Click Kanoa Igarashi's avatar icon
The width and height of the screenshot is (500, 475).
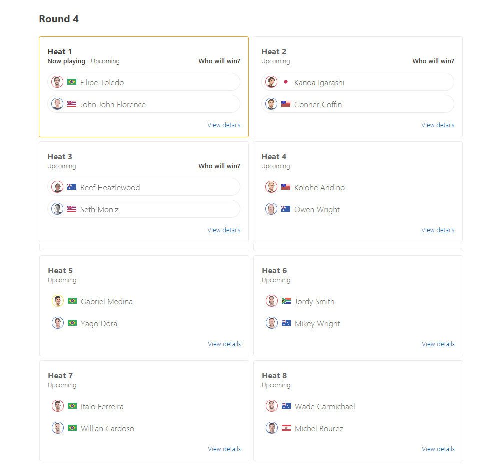pyautogui.click(x=271, y=82)
